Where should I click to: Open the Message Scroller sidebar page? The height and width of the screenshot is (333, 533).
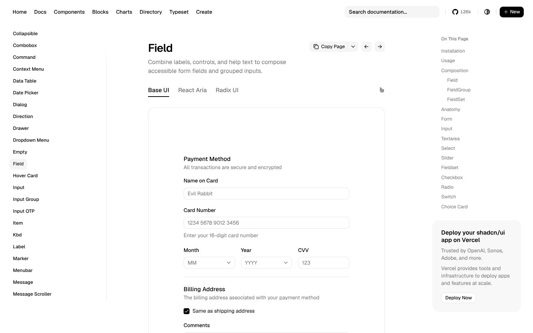(32, 294)
